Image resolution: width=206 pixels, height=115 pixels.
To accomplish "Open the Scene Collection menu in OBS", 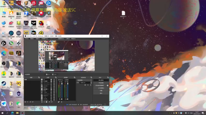I will pyautogui.click(x=61, y=39).
